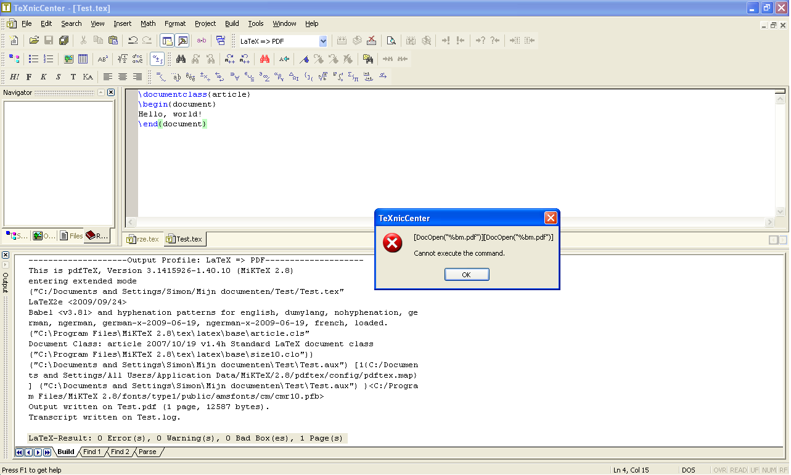Select the Test.tex document tab
The width and height of the screenshot is (791, 475).
point(184,239)
